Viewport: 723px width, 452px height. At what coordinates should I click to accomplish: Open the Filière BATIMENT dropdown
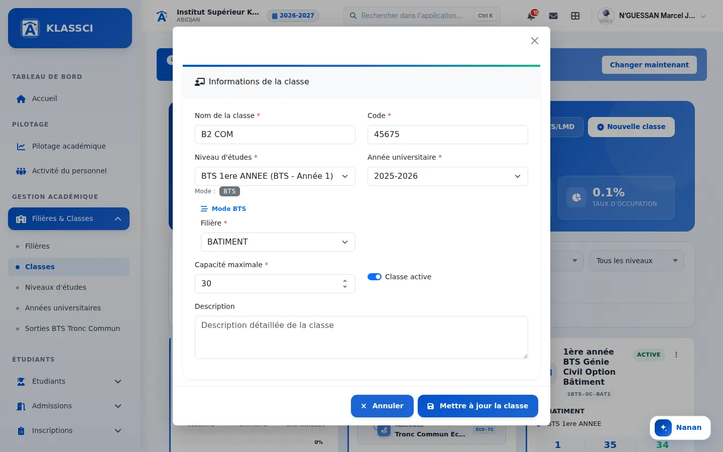278,242
